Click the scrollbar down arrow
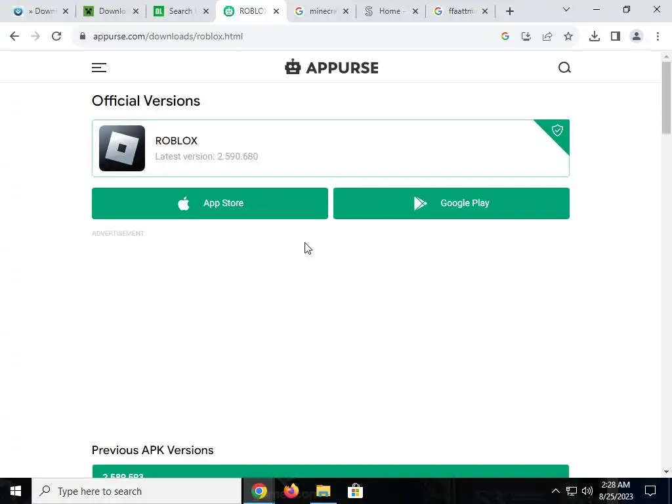Screen dimensions: 672x504 pos(666,472)
